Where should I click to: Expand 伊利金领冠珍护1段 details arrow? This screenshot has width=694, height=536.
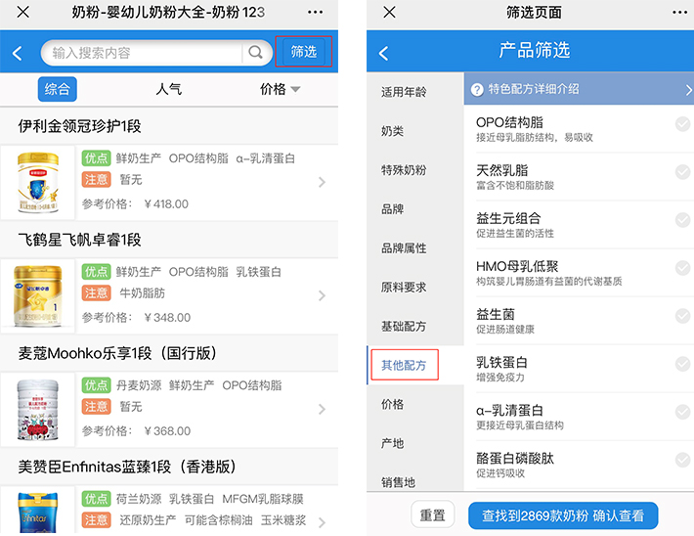click(x=323, y=182)
